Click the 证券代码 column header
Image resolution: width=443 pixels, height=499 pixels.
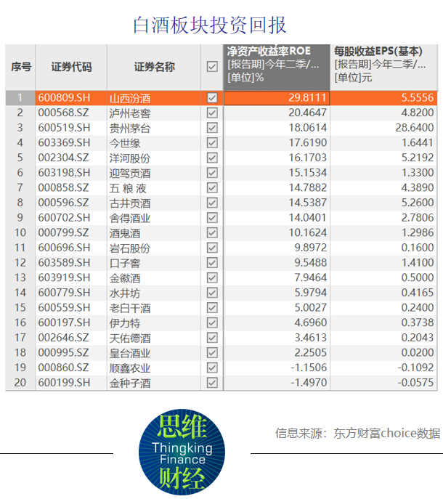[71, 67]
